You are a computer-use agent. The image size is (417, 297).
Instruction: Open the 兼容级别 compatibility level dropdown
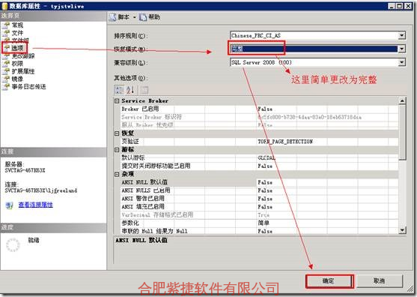point(402,62)
